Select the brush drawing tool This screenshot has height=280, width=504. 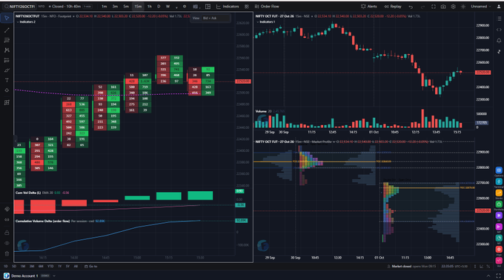click(7, 70)
